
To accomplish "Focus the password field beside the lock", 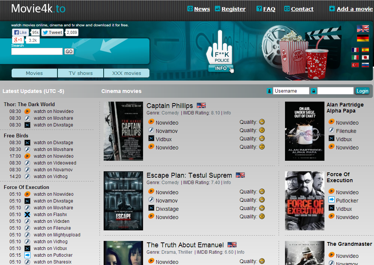I will point(335,91).
